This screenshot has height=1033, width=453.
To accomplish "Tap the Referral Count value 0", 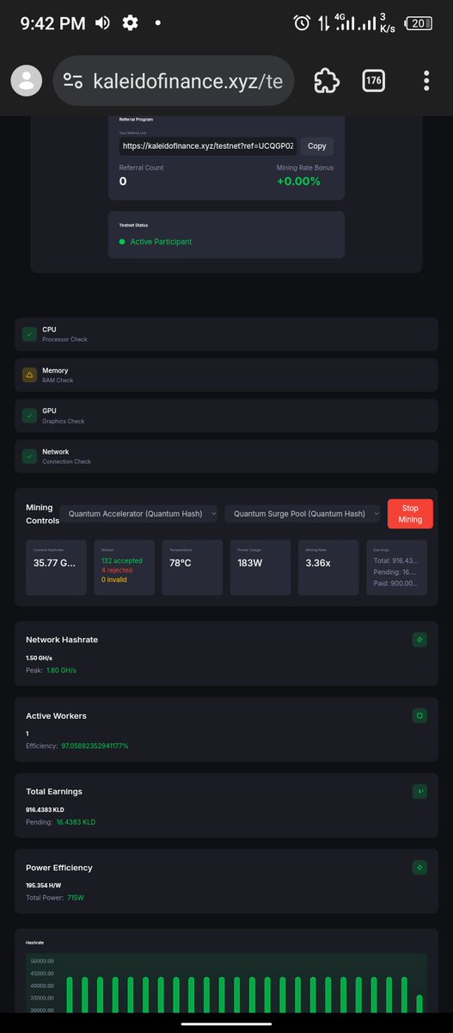I will pyautogui.click(x=123, y=181).
